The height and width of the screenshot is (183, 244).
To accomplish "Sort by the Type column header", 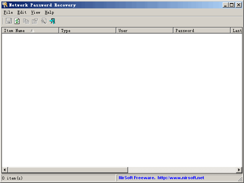I will click(87, 30).
